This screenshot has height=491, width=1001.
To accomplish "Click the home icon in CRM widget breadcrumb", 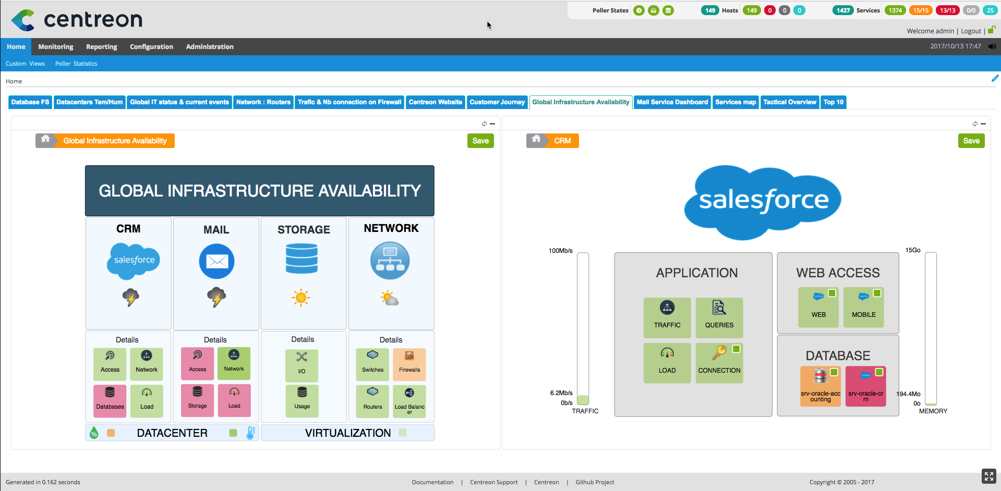I will click(536, 139).
